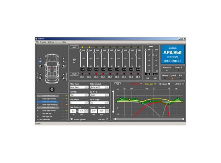Click the Ch 9 level slider knob
221x163 pixels.
point(136,55)
